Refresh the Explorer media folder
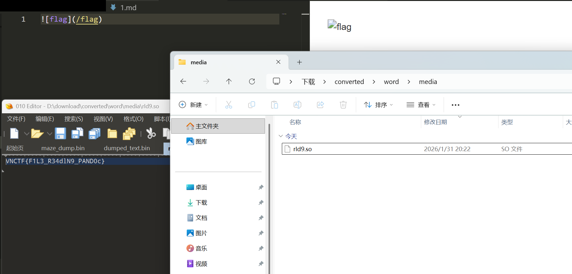572x274 pixels. (252, 81)
